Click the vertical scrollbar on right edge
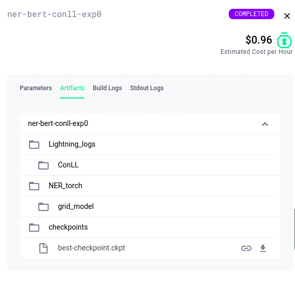Viewport: 295px width, 282px height. coord(294,229)
